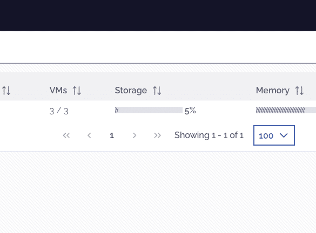Click the chevron arrow inside the 100 dropdown
Image resolution: width=316 pixels, height=233 pixels.
[284, 135]
